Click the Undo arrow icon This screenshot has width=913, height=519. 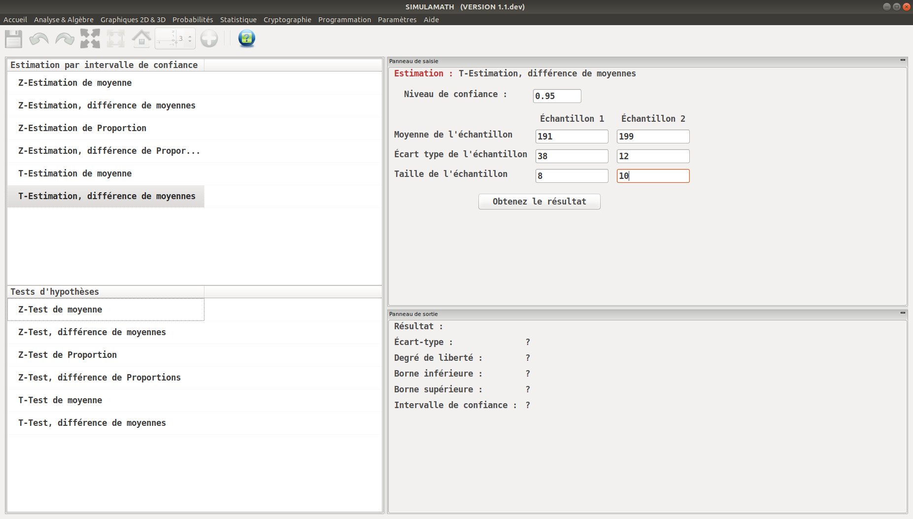39,38
